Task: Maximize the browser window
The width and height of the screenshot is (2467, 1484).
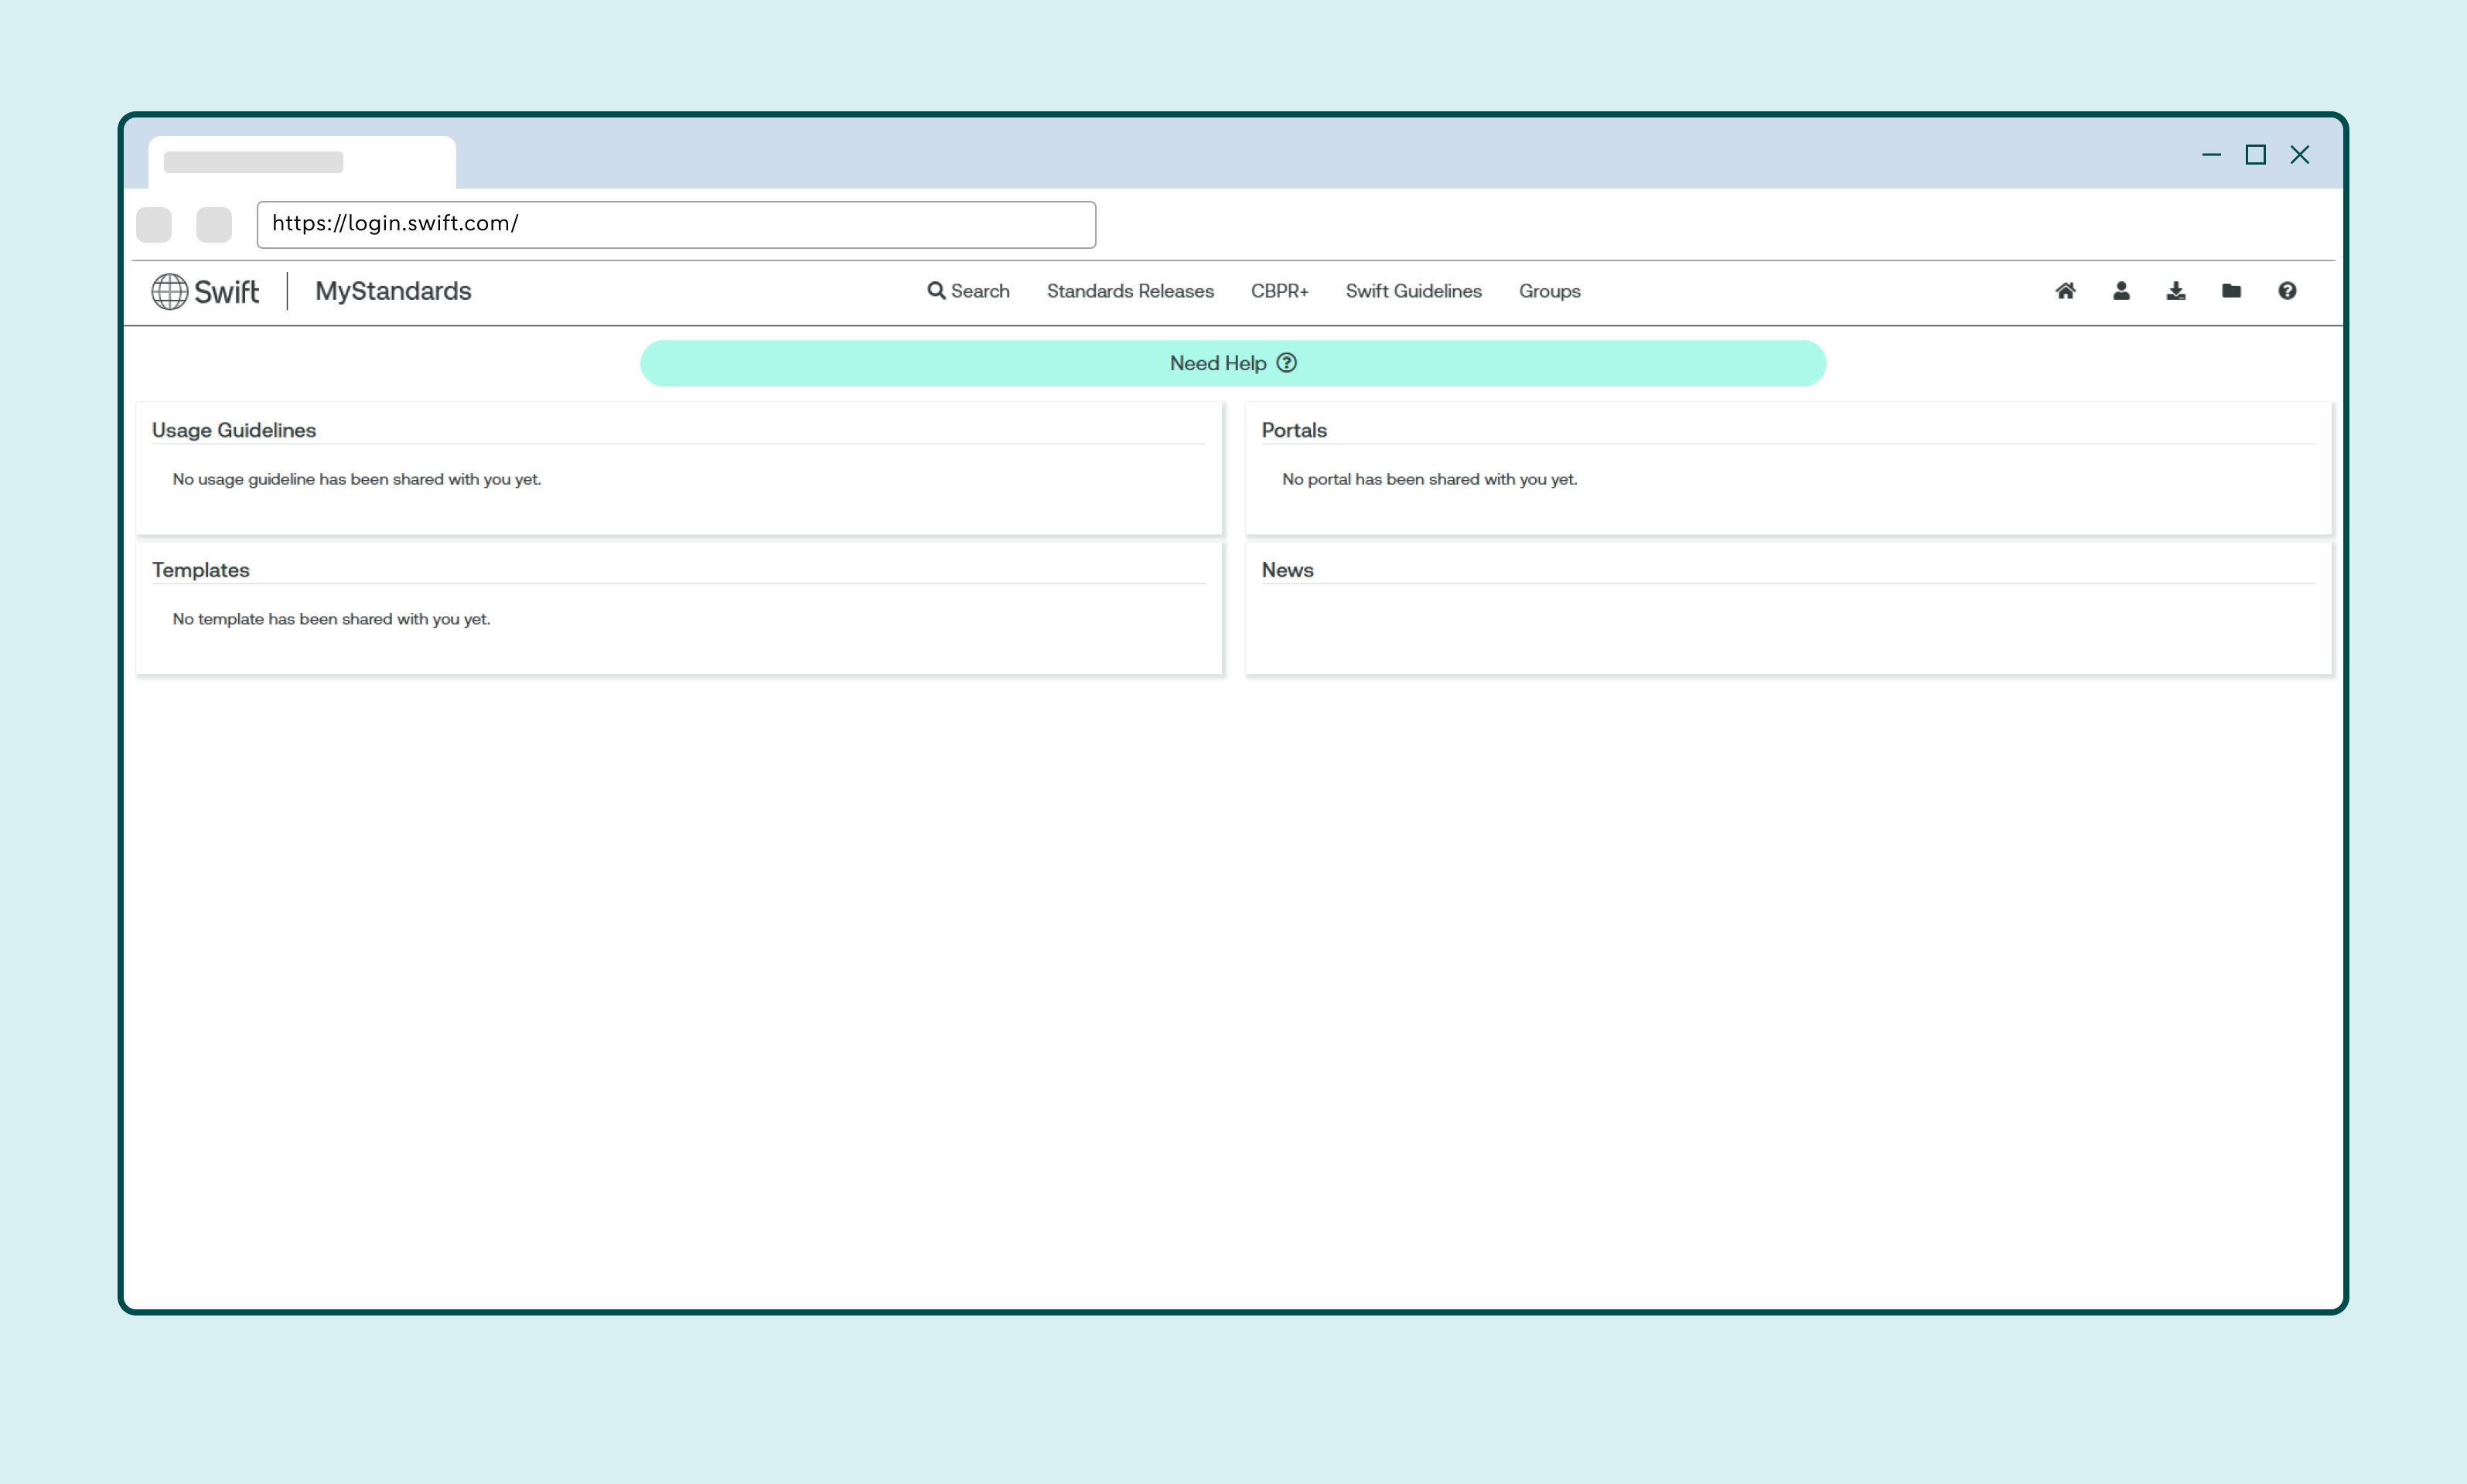Action: 2255,155
